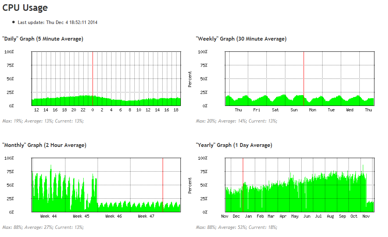Click the Week 47 label on Monthly graph
388x237 pixels.
146,216
